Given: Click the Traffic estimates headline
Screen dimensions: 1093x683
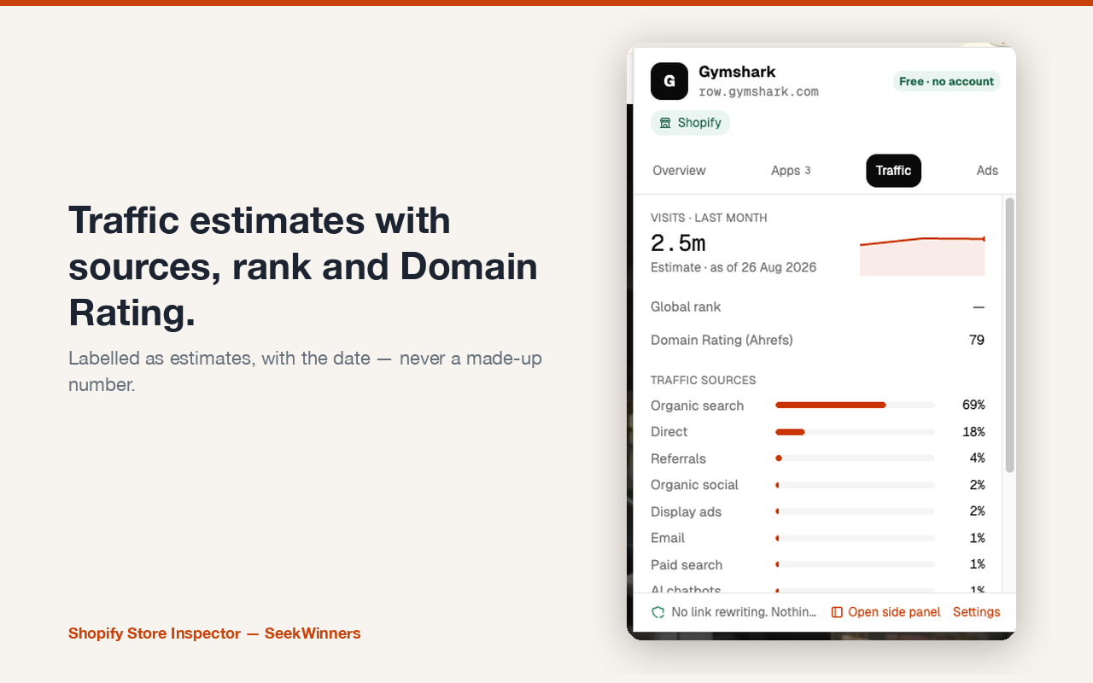Looking at the screenshot, I should click(303, 266).
